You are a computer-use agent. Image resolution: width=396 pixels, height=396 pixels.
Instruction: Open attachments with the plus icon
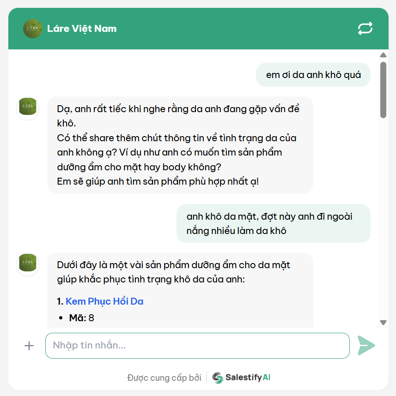point(29,346)
